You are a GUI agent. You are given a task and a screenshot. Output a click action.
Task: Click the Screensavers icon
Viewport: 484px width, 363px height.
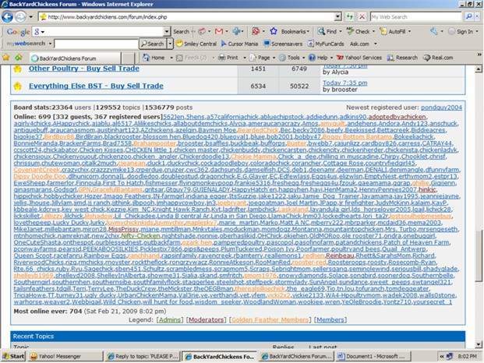[x=267, y=44]
